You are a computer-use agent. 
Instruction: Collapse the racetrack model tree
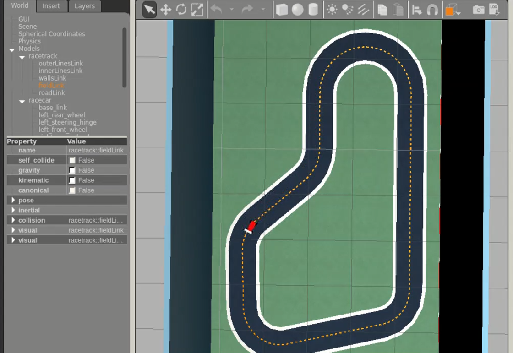[22, 57]
